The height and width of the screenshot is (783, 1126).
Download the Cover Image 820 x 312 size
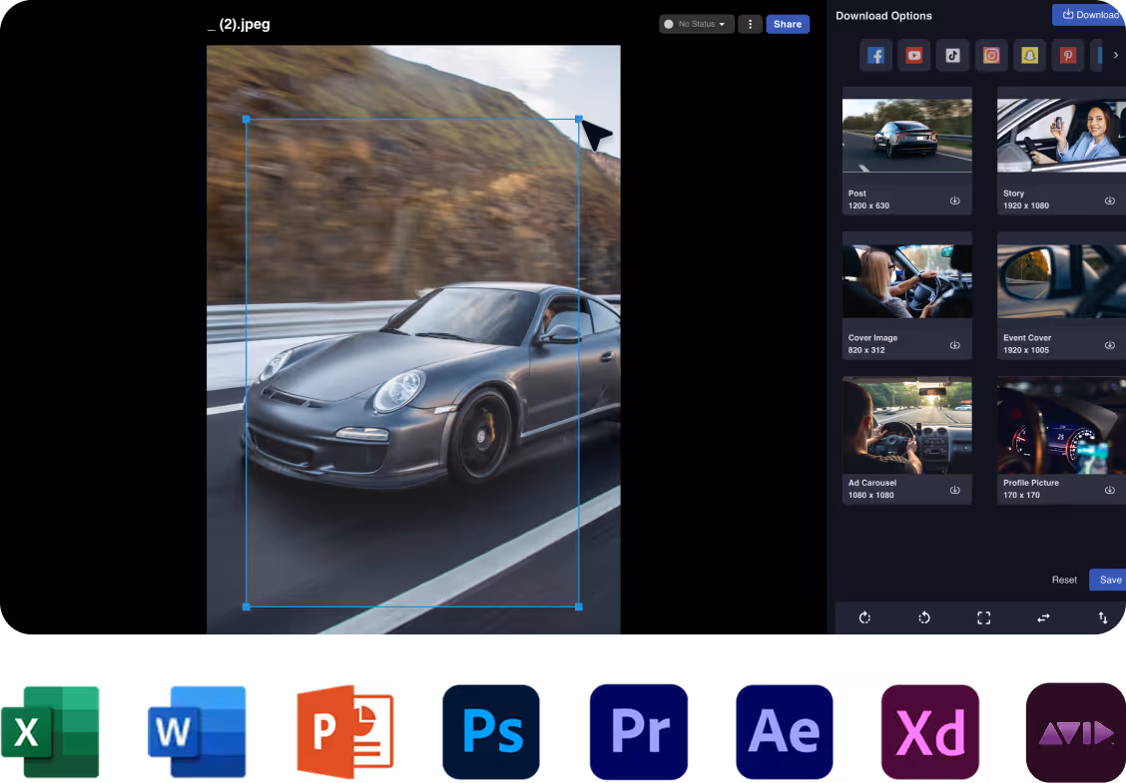click(955, 344)
